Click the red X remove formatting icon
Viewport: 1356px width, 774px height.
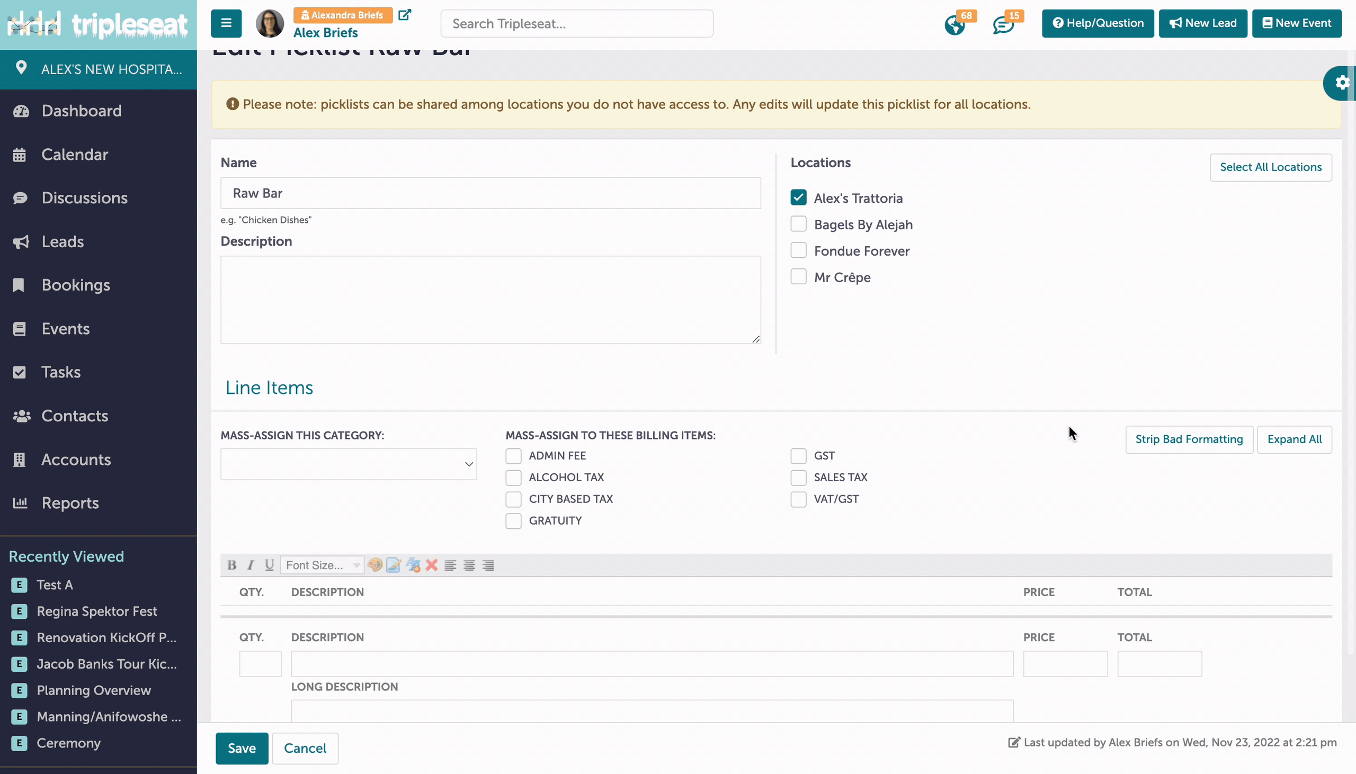tap(432, 565)
